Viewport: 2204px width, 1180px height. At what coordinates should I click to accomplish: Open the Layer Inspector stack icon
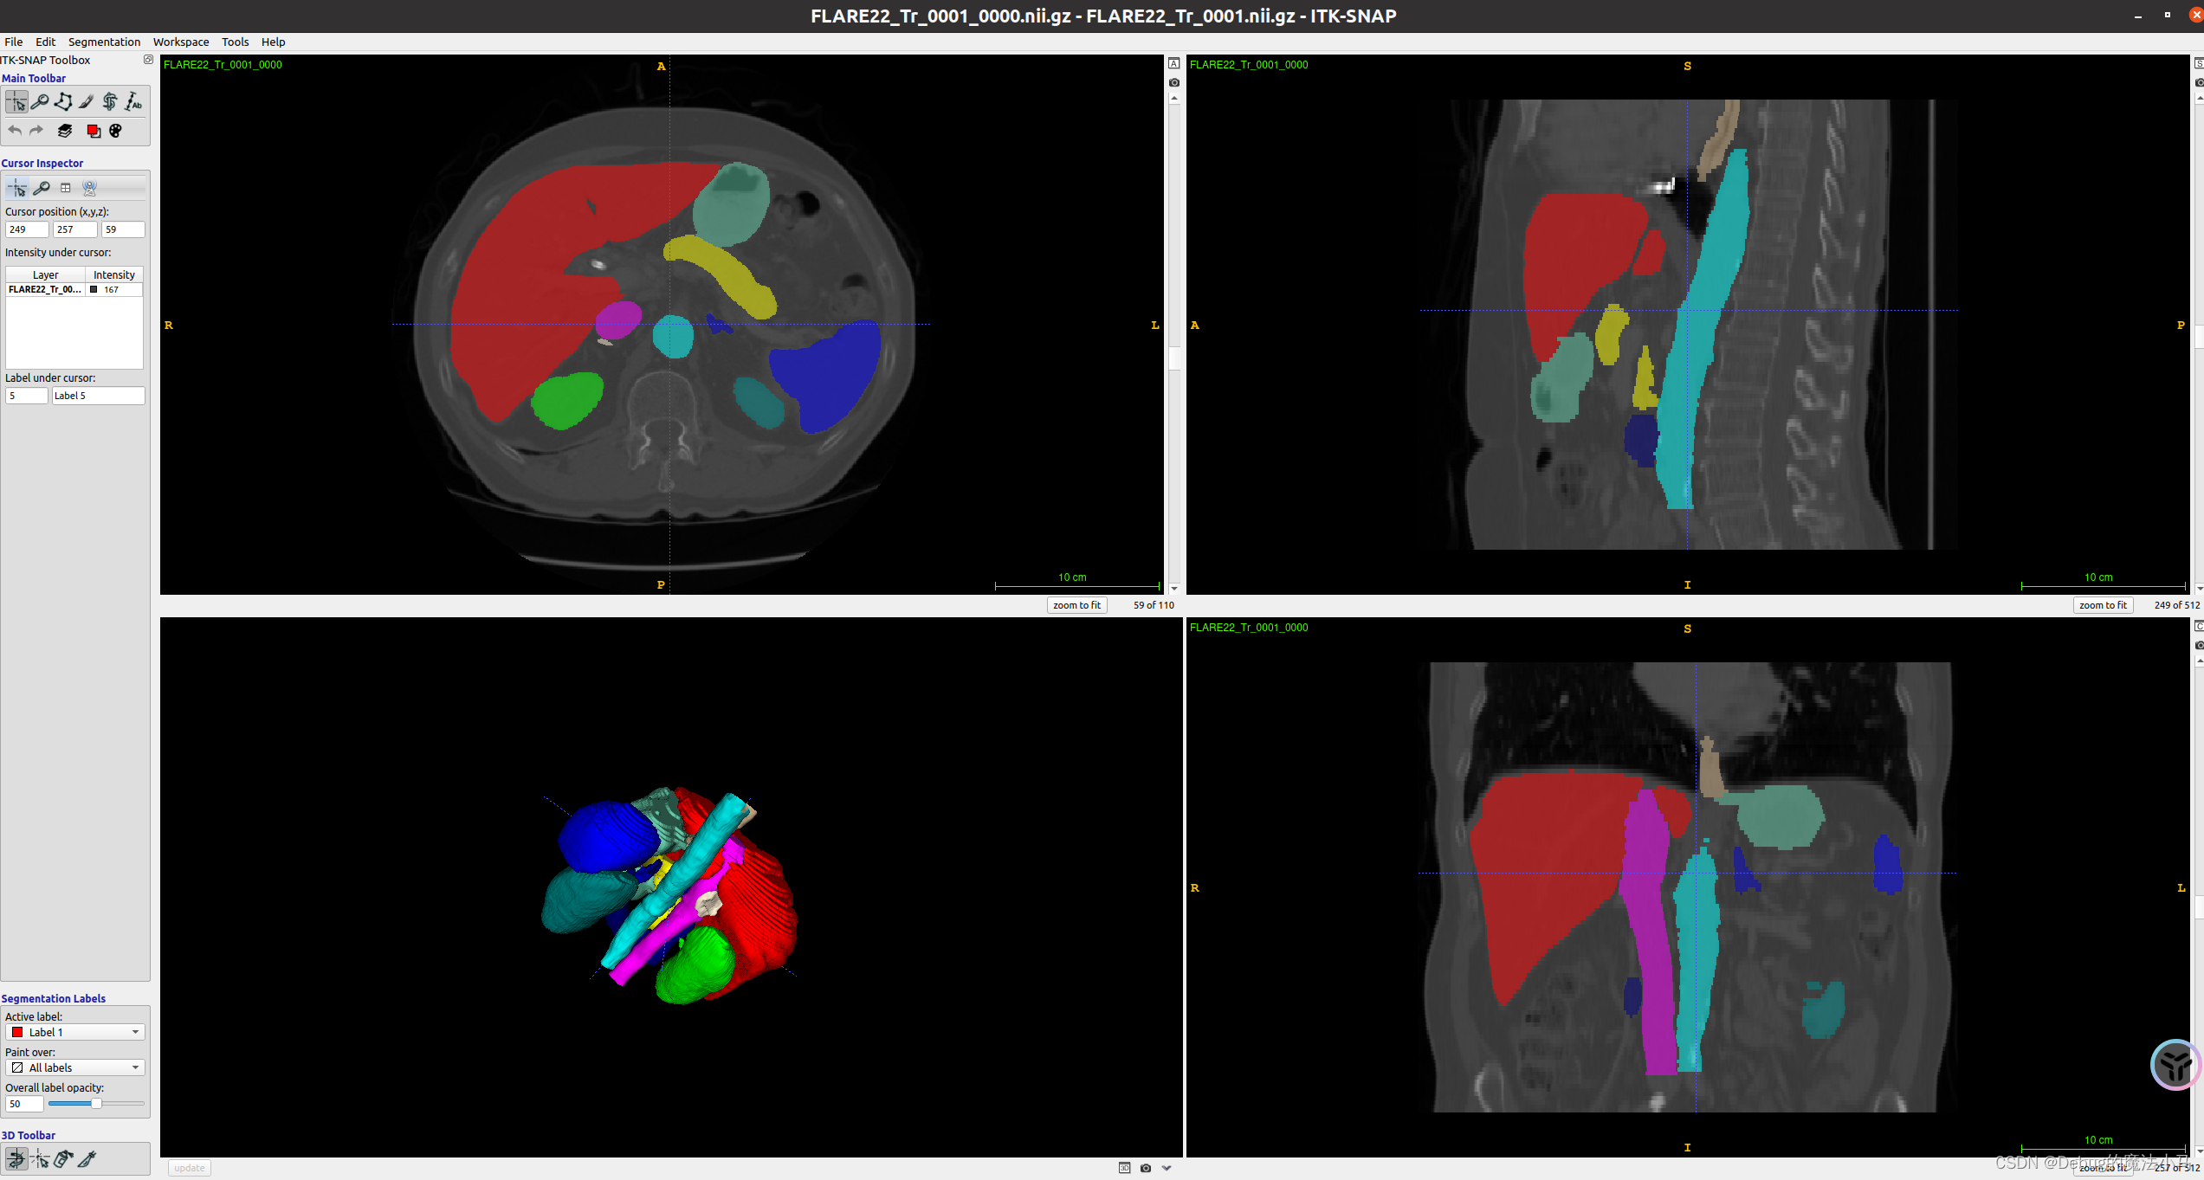pyautogui.click(x=65, y=131)
